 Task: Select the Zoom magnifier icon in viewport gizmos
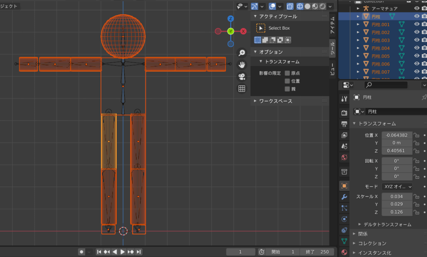click(241, 53)
